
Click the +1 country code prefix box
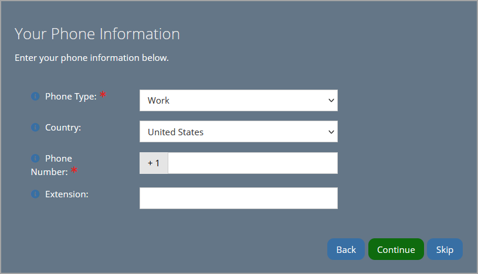tap(154, 163)
